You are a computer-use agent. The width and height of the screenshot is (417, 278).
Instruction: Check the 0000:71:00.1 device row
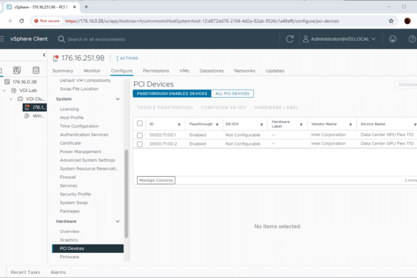140,135
